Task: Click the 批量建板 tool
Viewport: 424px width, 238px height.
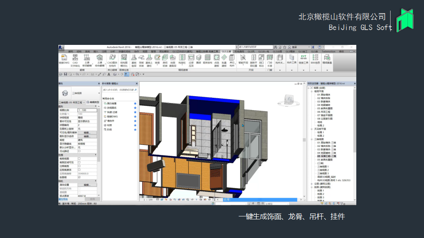Action: coord(224,61)
